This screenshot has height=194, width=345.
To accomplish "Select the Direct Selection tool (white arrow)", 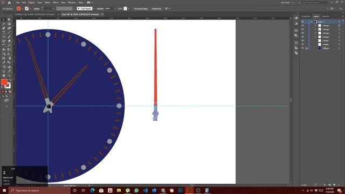I will (9, 19).
